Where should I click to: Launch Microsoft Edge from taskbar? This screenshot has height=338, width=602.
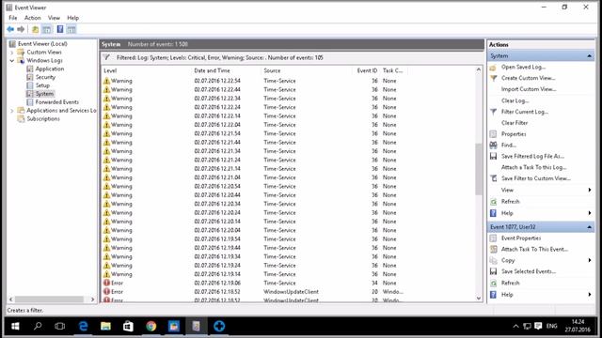point(83,326)
